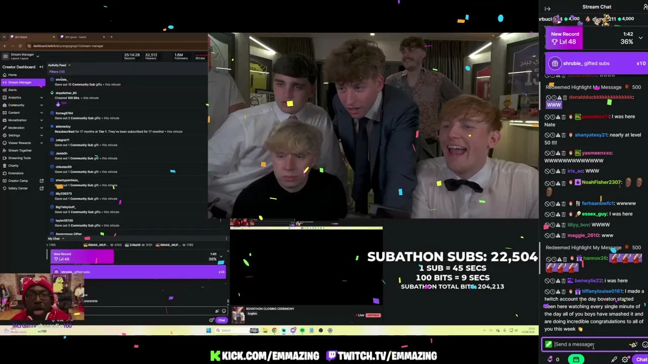Image resolution: width=648 pixels, height=364 pixels.
Task: Click the Chat button in dashboard My Chat
Action: click(221, 321)
